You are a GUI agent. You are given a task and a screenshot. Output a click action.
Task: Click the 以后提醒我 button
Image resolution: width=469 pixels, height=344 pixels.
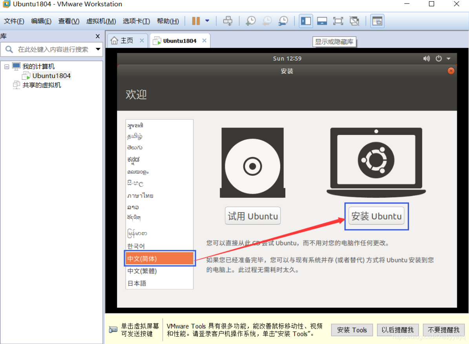tap(398, 330)
